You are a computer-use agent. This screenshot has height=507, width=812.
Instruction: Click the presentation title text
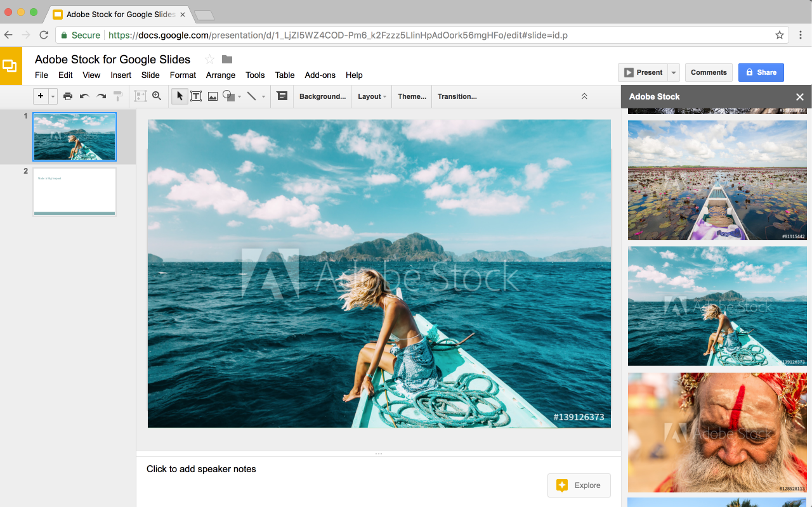click(112, 60)
